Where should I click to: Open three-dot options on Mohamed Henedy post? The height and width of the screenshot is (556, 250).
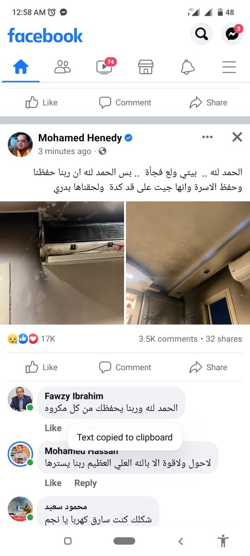207,137
